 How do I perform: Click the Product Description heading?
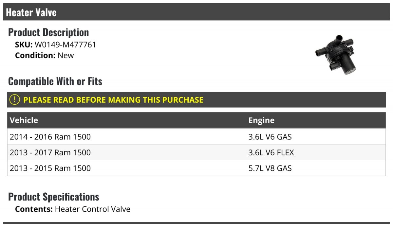pyautogui.click(x=48, y=32)
